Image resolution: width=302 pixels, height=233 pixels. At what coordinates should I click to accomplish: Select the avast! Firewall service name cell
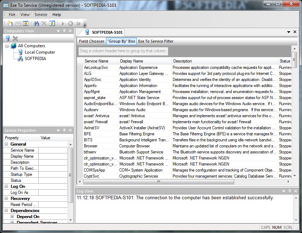(x=100, y=122)
